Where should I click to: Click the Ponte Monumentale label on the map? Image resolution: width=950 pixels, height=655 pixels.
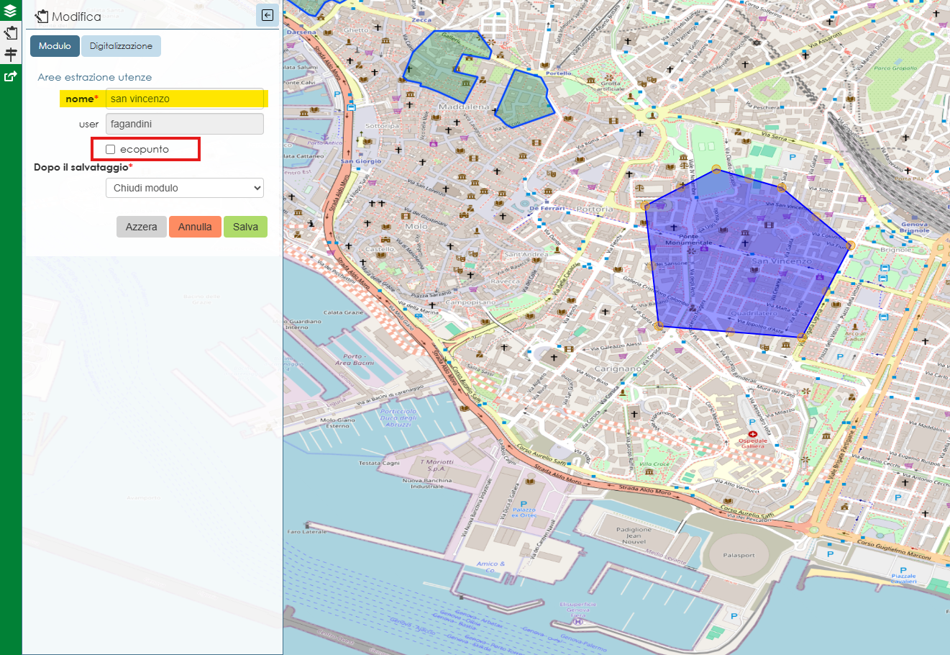coord(688,239)
